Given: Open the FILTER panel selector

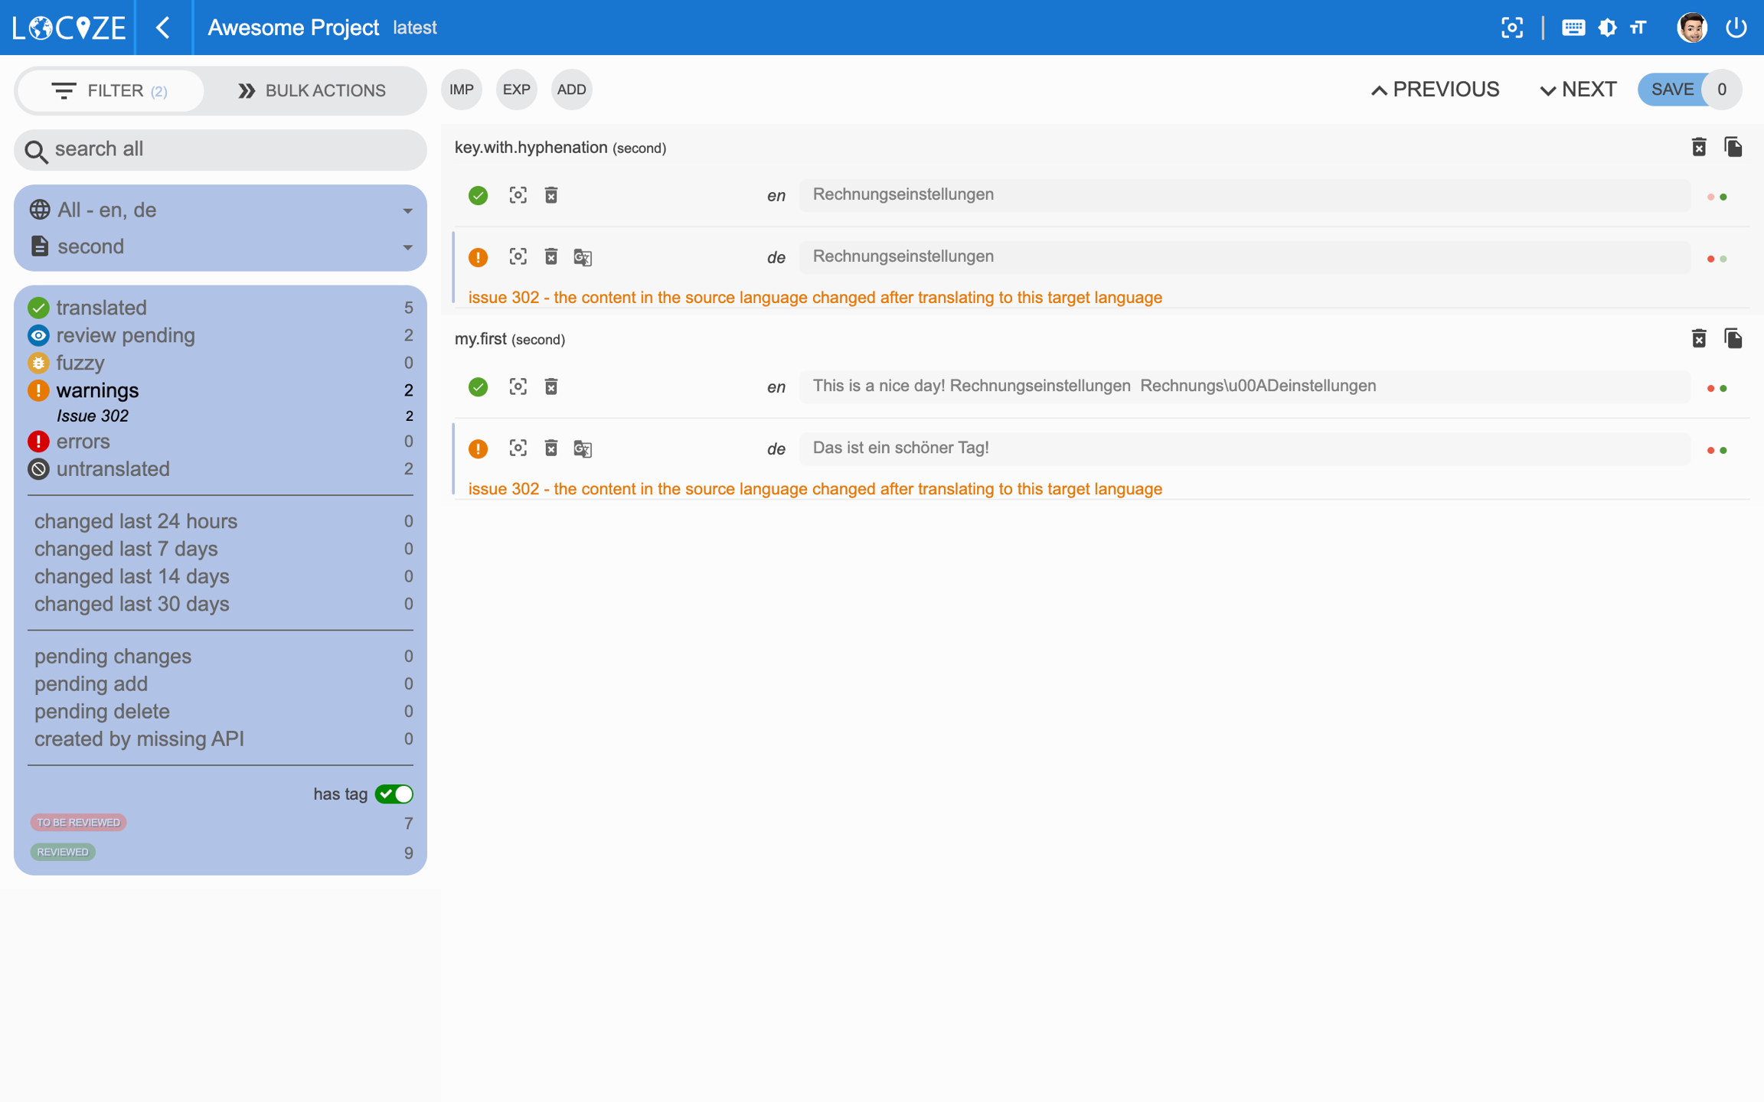Looking at the screenshot, I should tap(110, 90).
